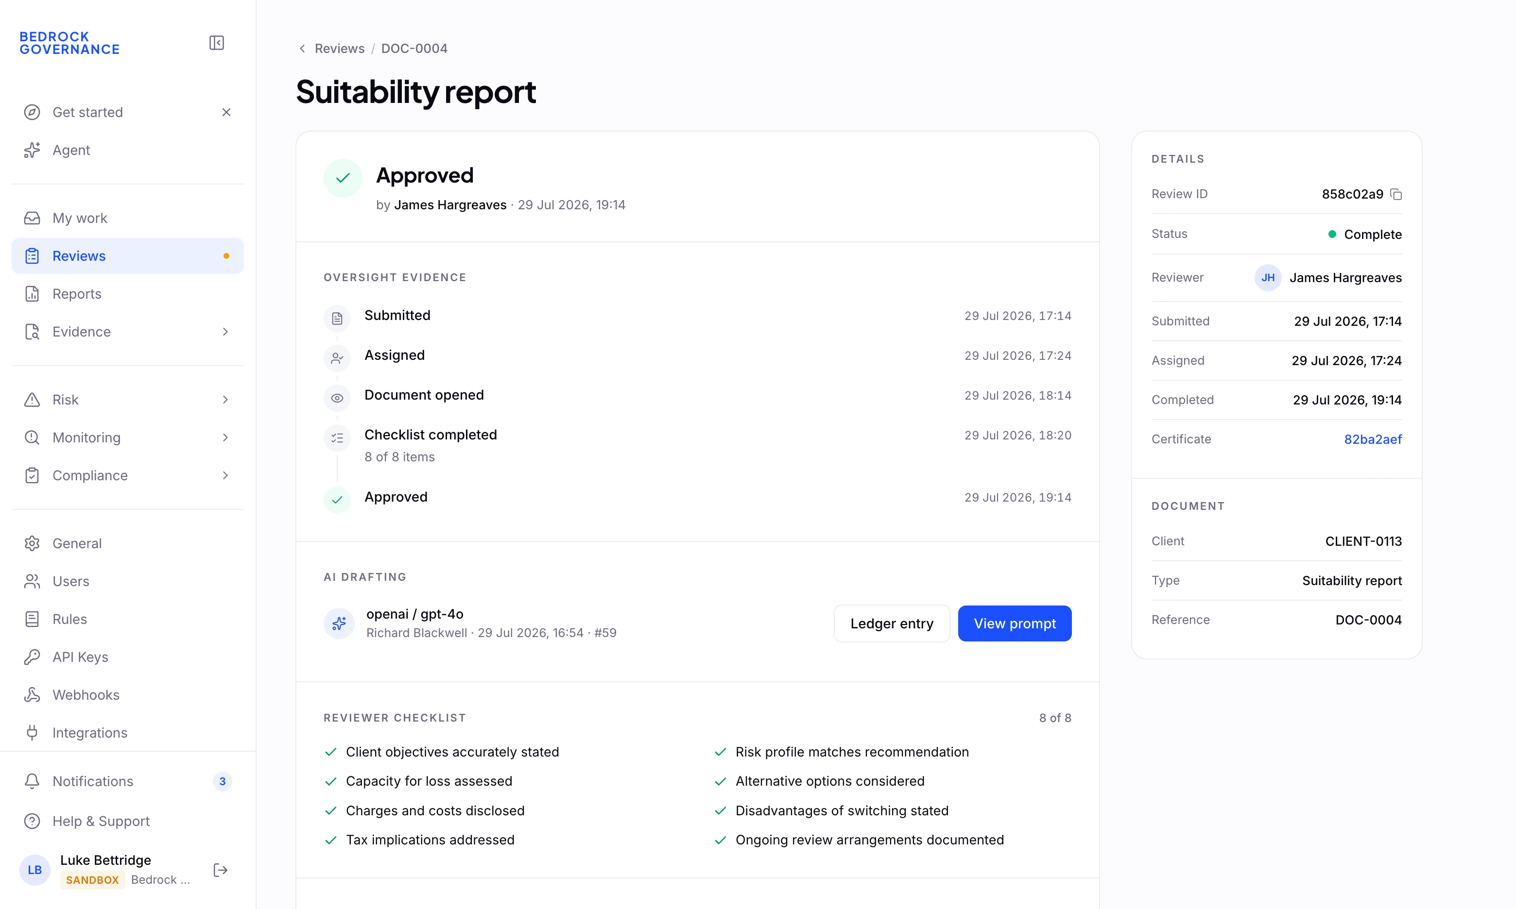Open General settings gear icon
The image size is (1516, 909).
[x=32, y=543]
